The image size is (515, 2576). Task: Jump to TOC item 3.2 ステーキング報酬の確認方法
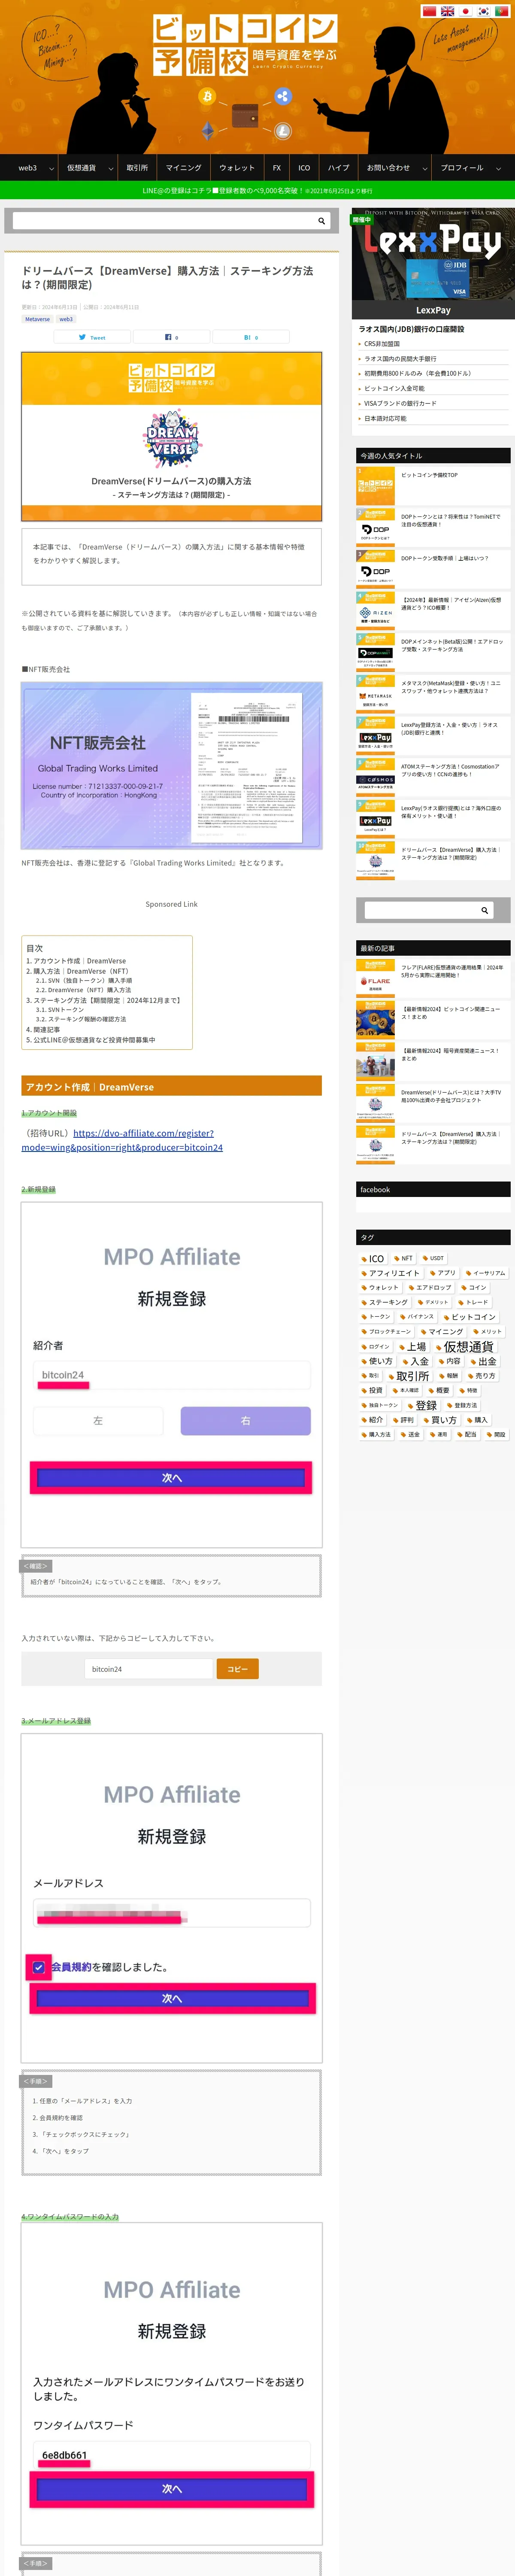(x=81, y=1019)
